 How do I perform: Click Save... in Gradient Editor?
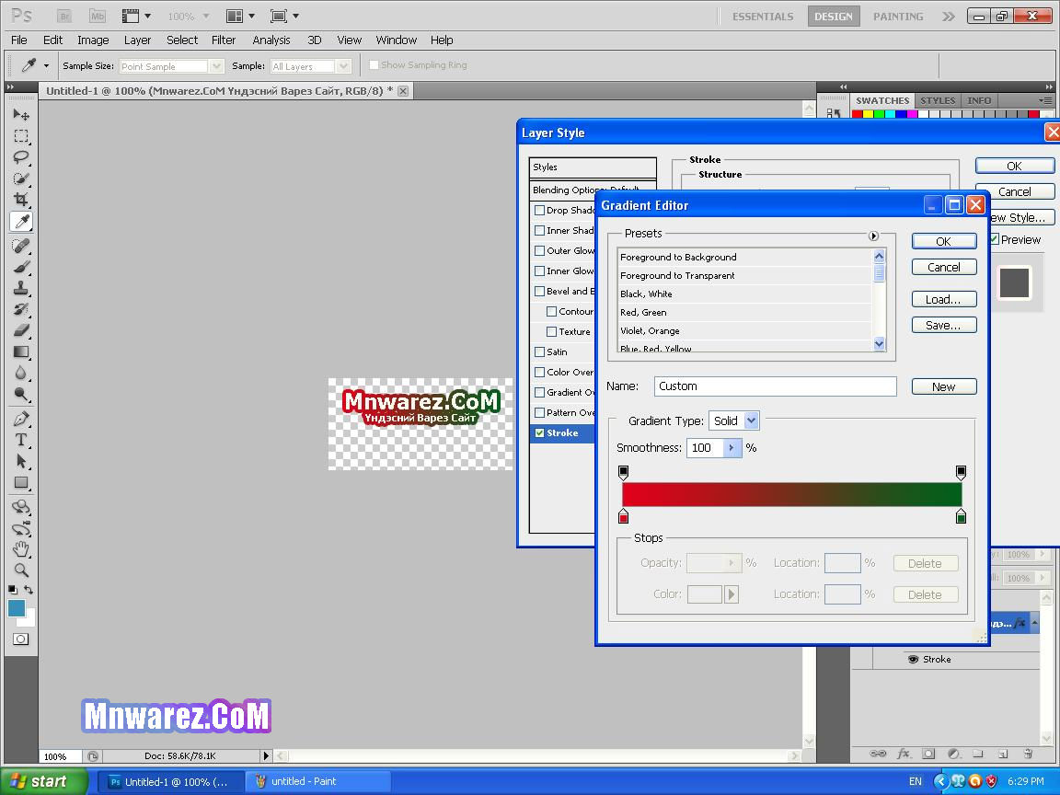click(x=944, y=325)
